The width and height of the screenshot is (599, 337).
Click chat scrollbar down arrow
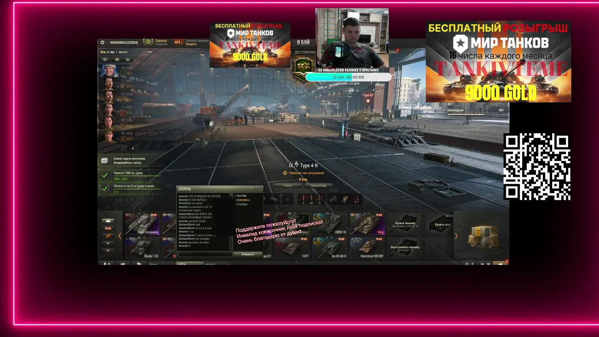pos(231,249)
